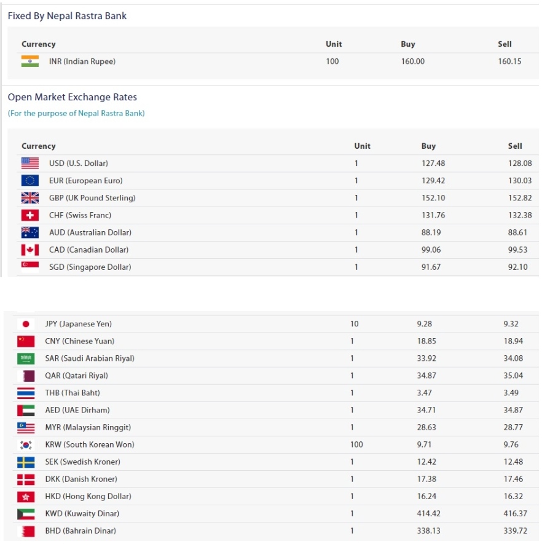This screenshot has height=544, width=542.
Task: Click BHD sell rate 339.72
Action: tap(516, 531)
